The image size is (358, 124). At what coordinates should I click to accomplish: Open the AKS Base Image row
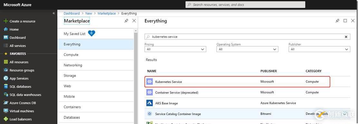(247, 103)
